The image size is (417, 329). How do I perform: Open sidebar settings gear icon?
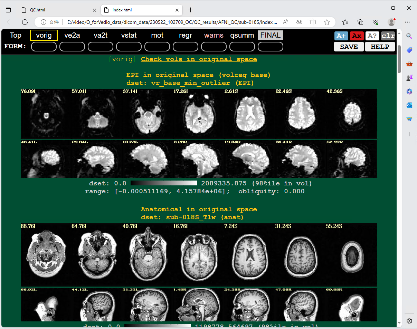click(409, 321)
